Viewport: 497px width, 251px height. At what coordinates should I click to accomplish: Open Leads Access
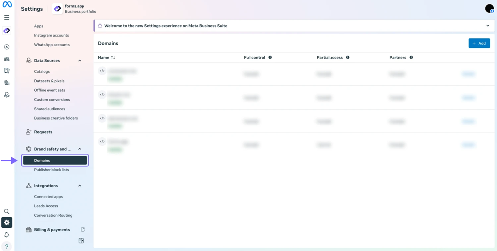pos(46,206)
